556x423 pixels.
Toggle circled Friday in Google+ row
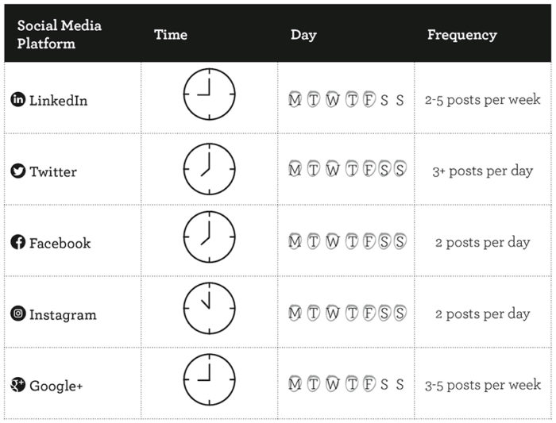369,383
